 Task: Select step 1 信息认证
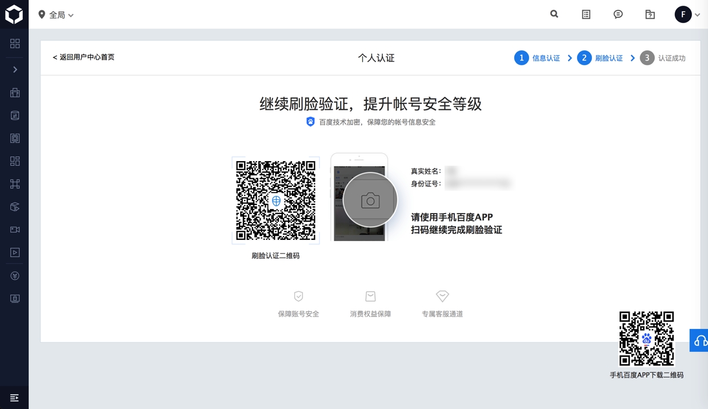coord(537,58)
